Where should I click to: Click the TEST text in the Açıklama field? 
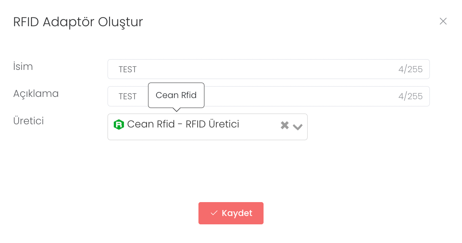pos(127,96)
